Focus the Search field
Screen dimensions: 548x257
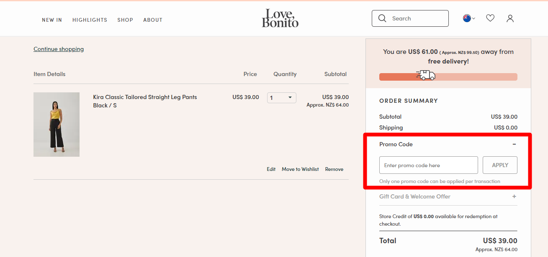point(410,18)
